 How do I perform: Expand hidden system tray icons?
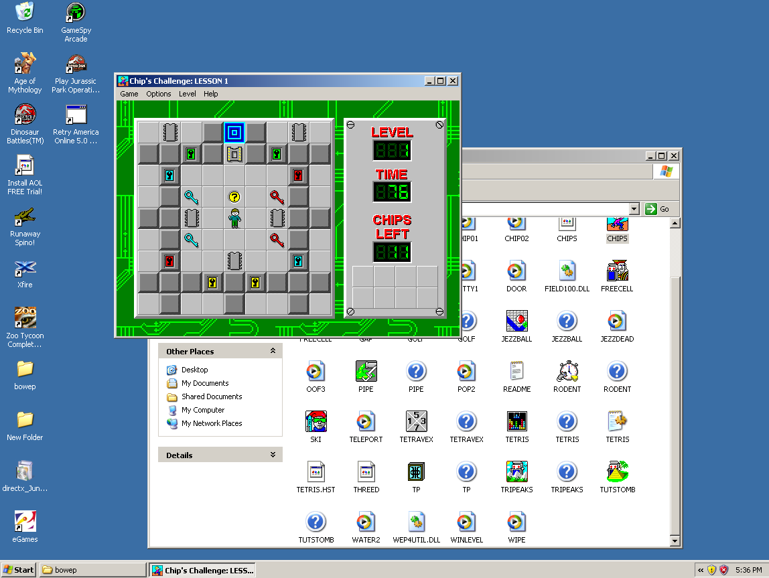pyautogui.click(x=701, y=570)
